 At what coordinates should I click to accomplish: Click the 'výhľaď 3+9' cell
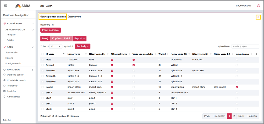(x=198, y=71)
